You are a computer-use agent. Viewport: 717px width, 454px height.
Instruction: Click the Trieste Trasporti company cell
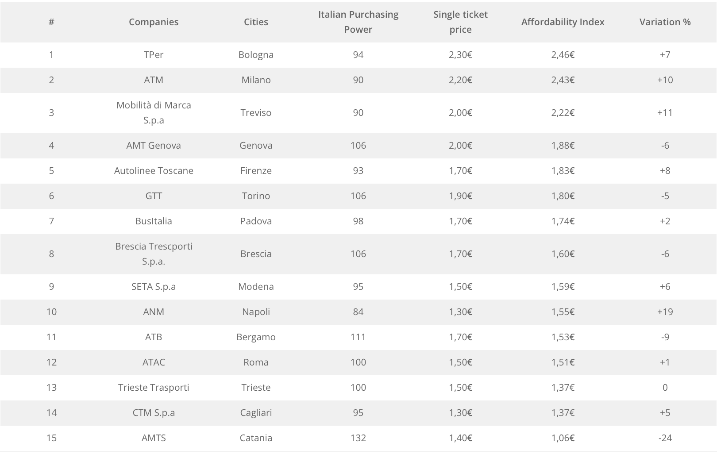click(154, 388)
